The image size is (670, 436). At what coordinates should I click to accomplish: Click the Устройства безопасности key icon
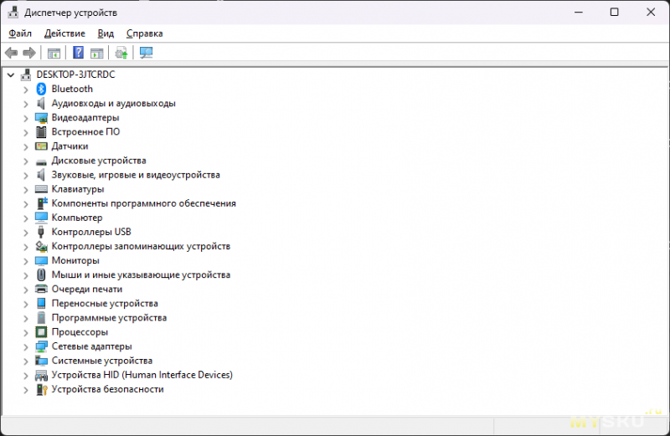(41, 389)
